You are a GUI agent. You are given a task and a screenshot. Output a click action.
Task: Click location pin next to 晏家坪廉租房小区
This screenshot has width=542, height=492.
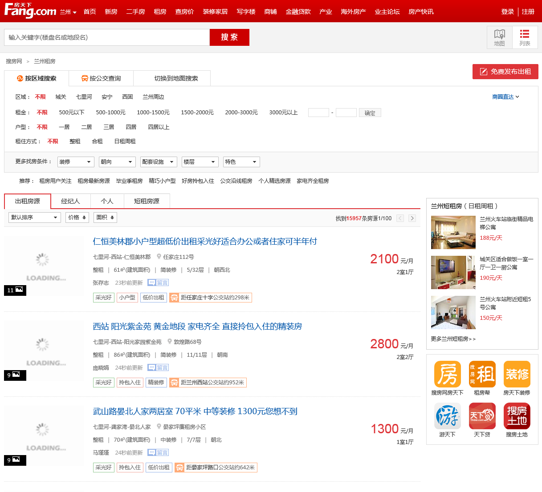coord(159,427)
